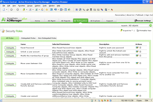Open the AD Explorer tab
This screenshot has height=102, width=153.
95,21
